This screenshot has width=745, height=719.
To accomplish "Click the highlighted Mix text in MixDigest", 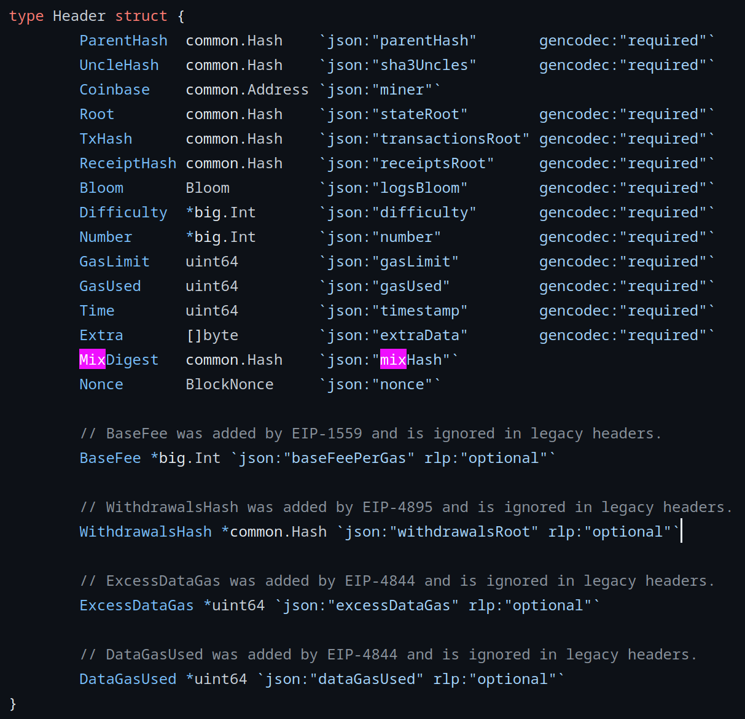I will coord(92,359).
